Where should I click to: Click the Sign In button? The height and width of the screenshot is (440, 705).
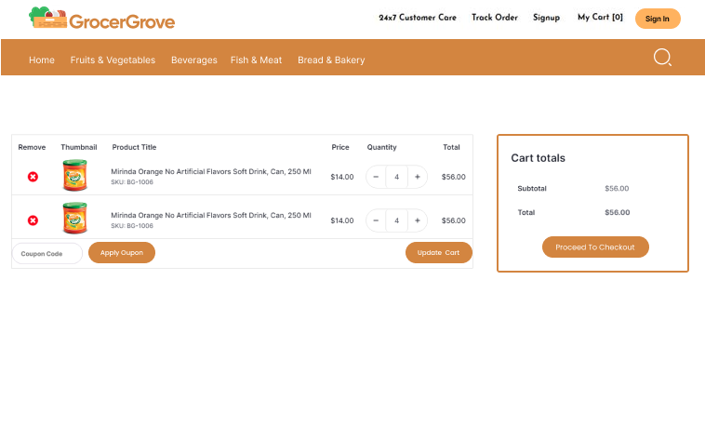pos(657,19)
